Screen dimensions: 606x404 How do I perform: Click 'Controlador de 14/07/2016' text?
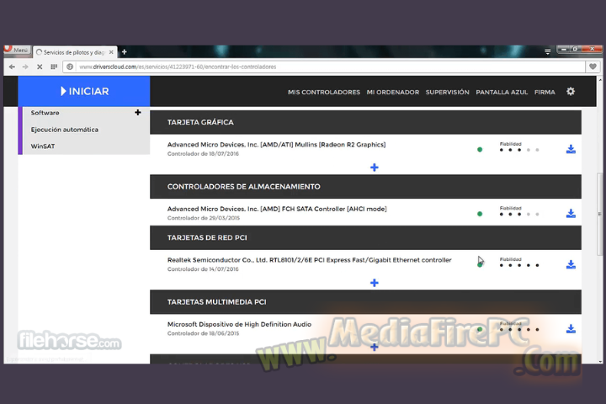[x=203, y=269]
